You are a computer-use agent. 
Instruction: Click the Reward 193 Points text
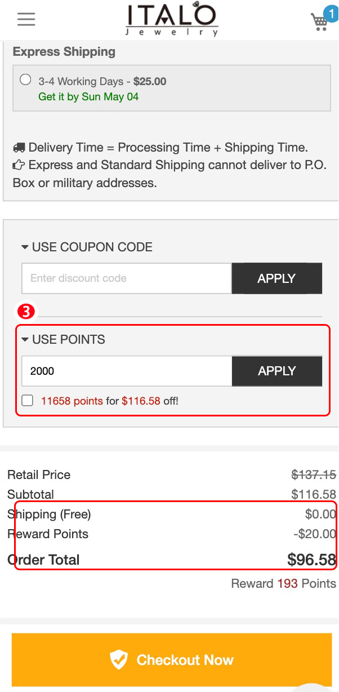pos(283,584)
